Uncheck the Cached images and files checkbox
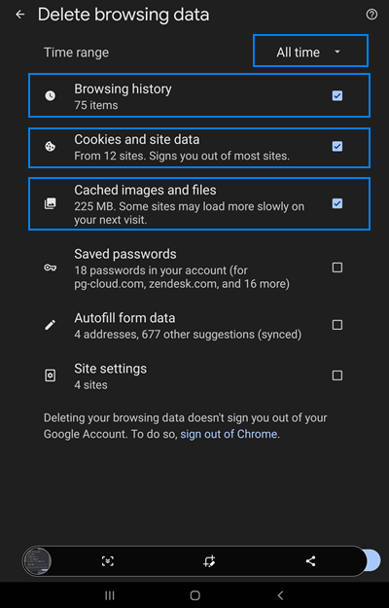The height and width of the screenshot is (608, 389). click(337, 203)
